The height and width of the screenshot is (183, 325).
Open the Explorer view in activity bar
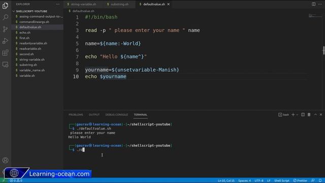click(6, 6)
